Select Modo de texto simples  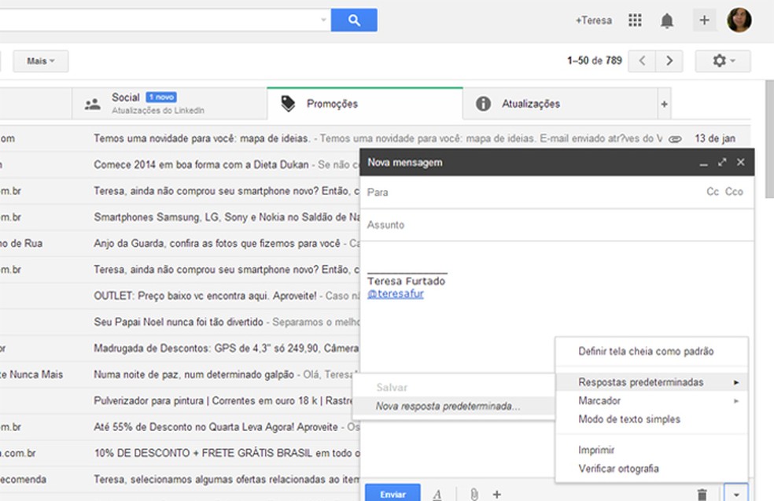[651, 419]
